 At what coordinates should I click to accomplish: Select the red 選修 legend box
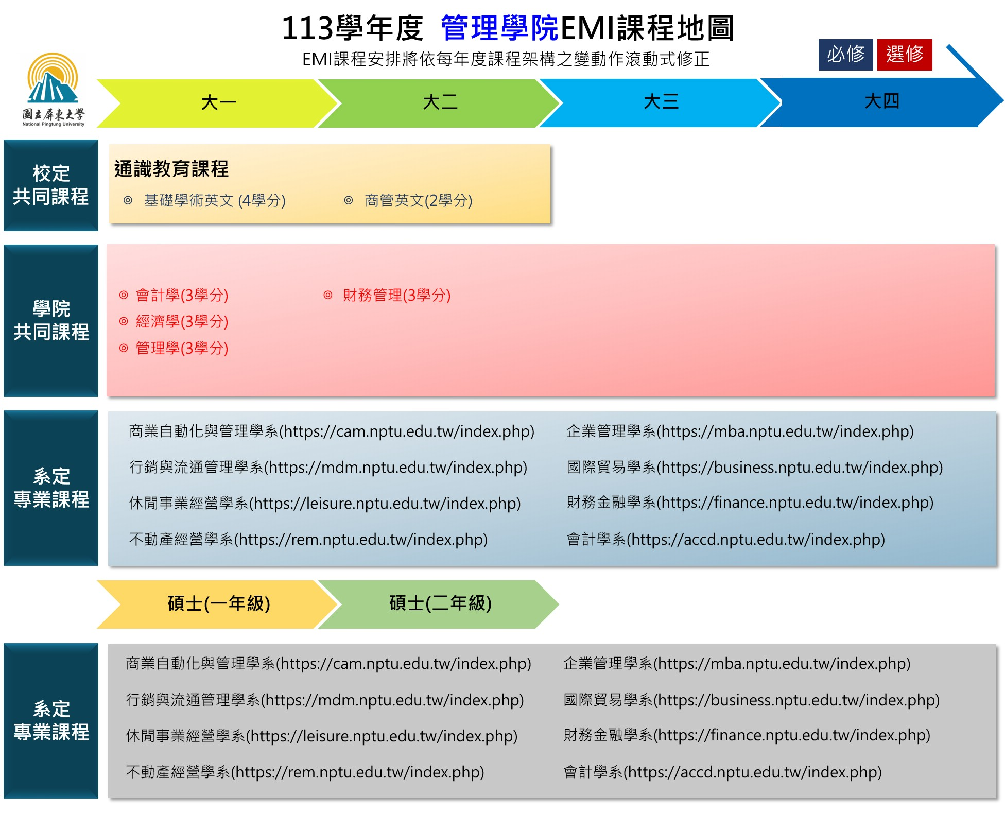tap(905, 55)
